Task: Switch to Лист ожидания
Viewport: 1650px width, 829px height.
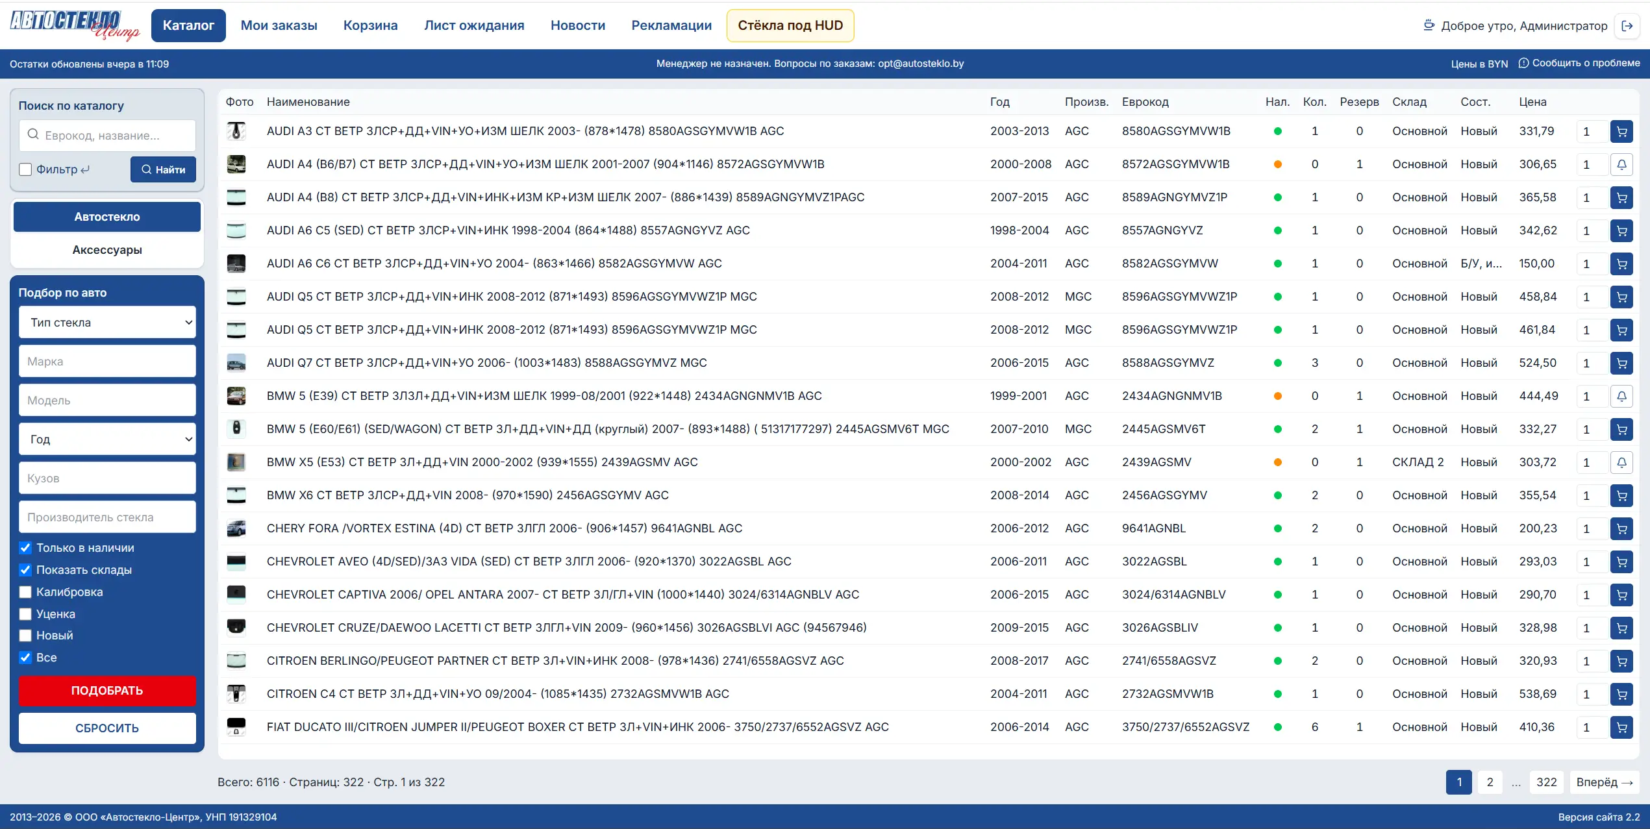Action: tap(474, 25)
